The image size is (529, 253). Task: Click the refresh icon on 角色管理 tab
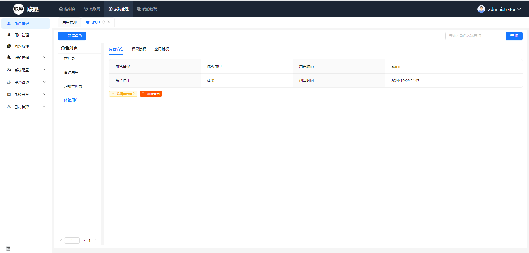pyautogui.click(x=104, y=22)
